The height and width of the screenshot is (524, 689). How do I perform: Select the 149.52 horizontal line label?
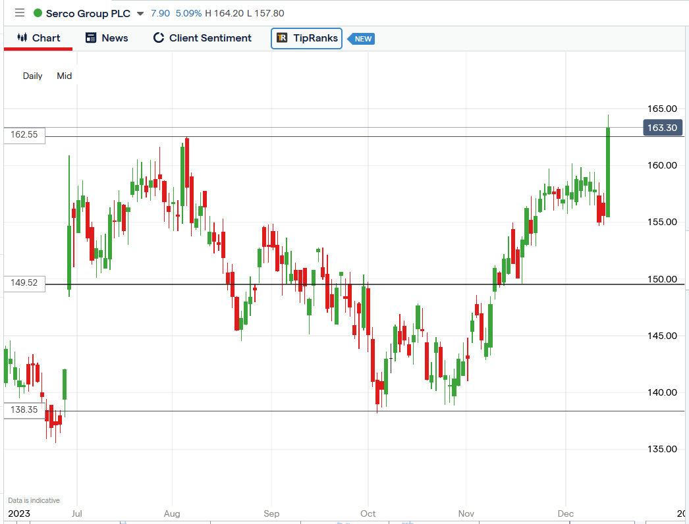(24, 283)
